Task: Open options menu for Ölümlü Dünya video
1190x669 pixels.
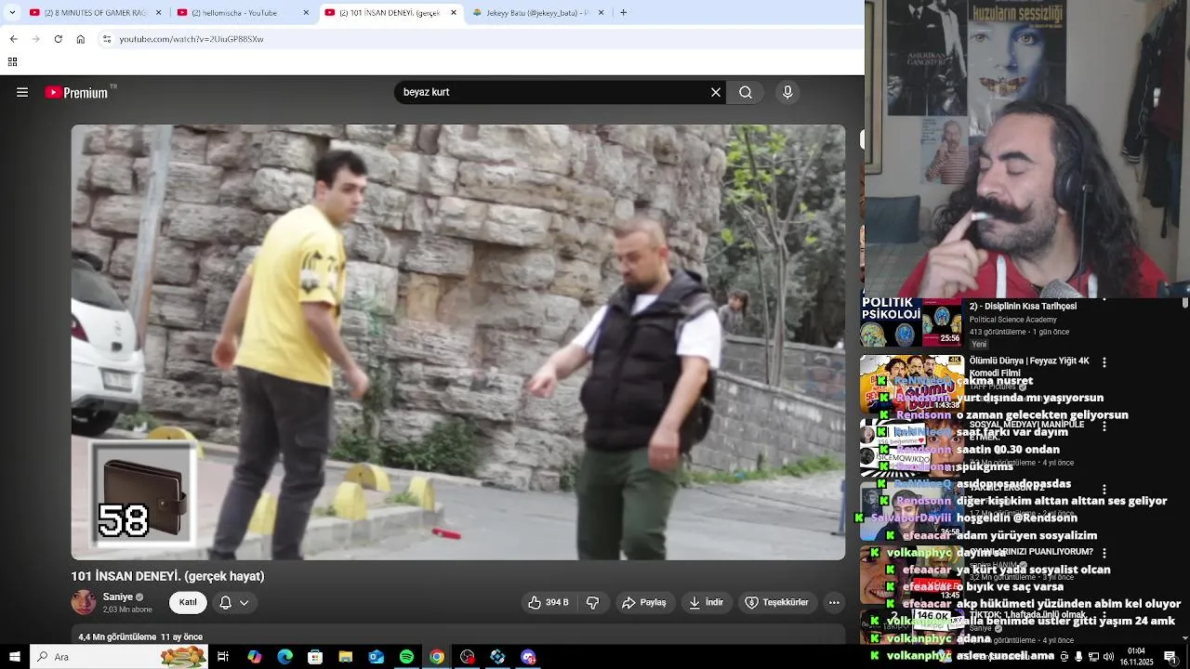Action: [x=1104, y=362]
